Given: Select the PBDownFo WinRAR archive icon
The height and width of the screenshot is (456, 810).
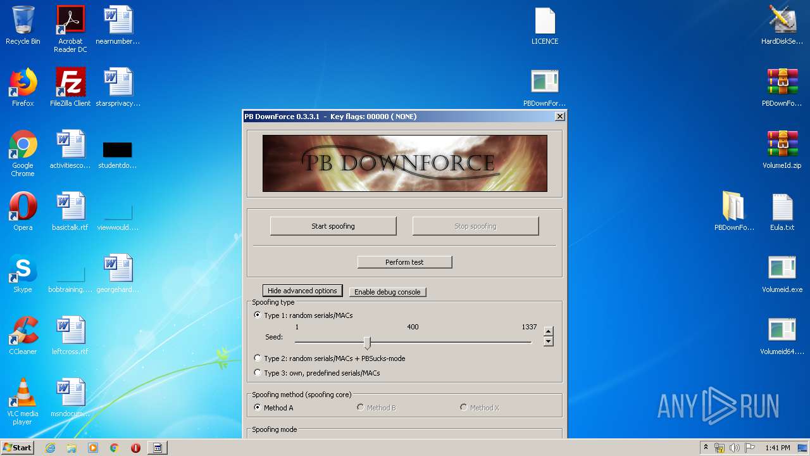Looking at the screenshot, I should pyautogui.click(x=782, y=87).
